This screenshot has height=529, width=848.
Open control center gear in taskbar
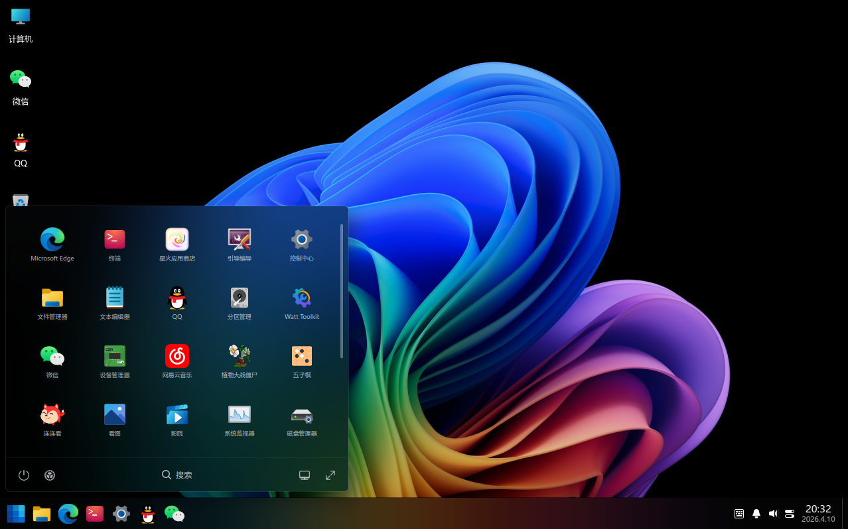pyautogui.click(x=121, y=514)
